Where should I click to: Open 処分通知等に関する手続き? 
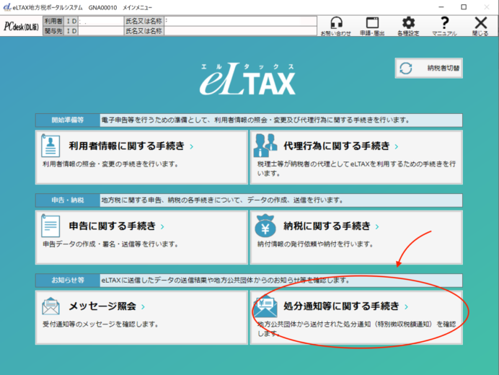pos(356,317)
